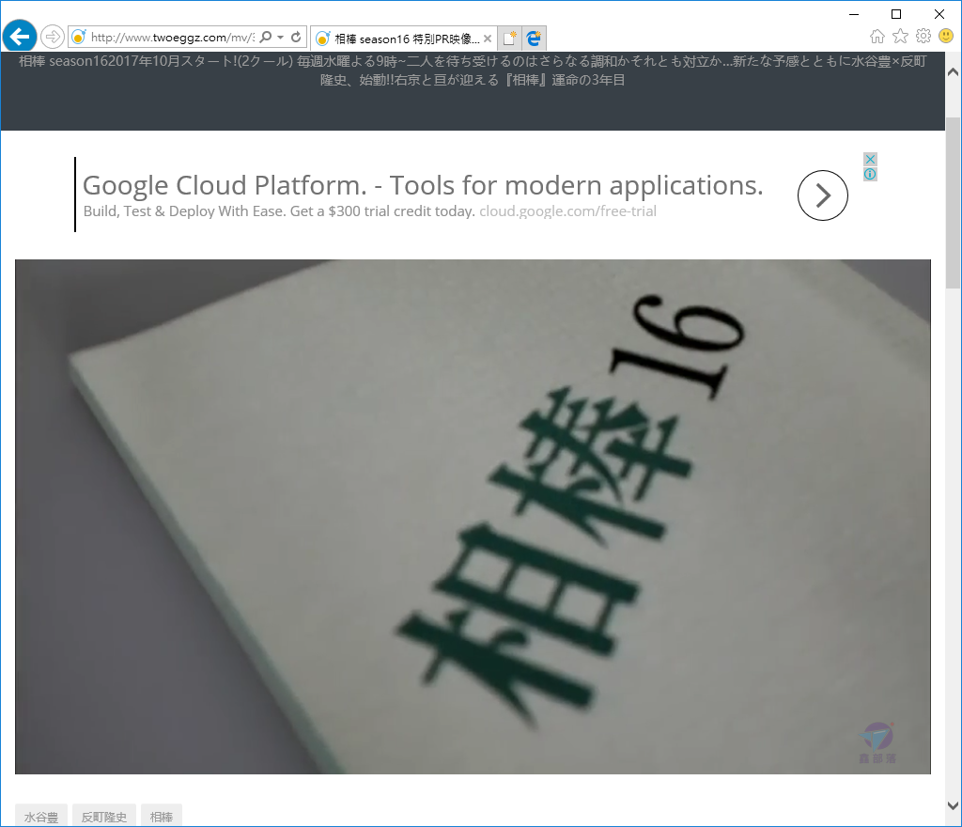Open a new tab with the blank-page button

coord(509,38)
